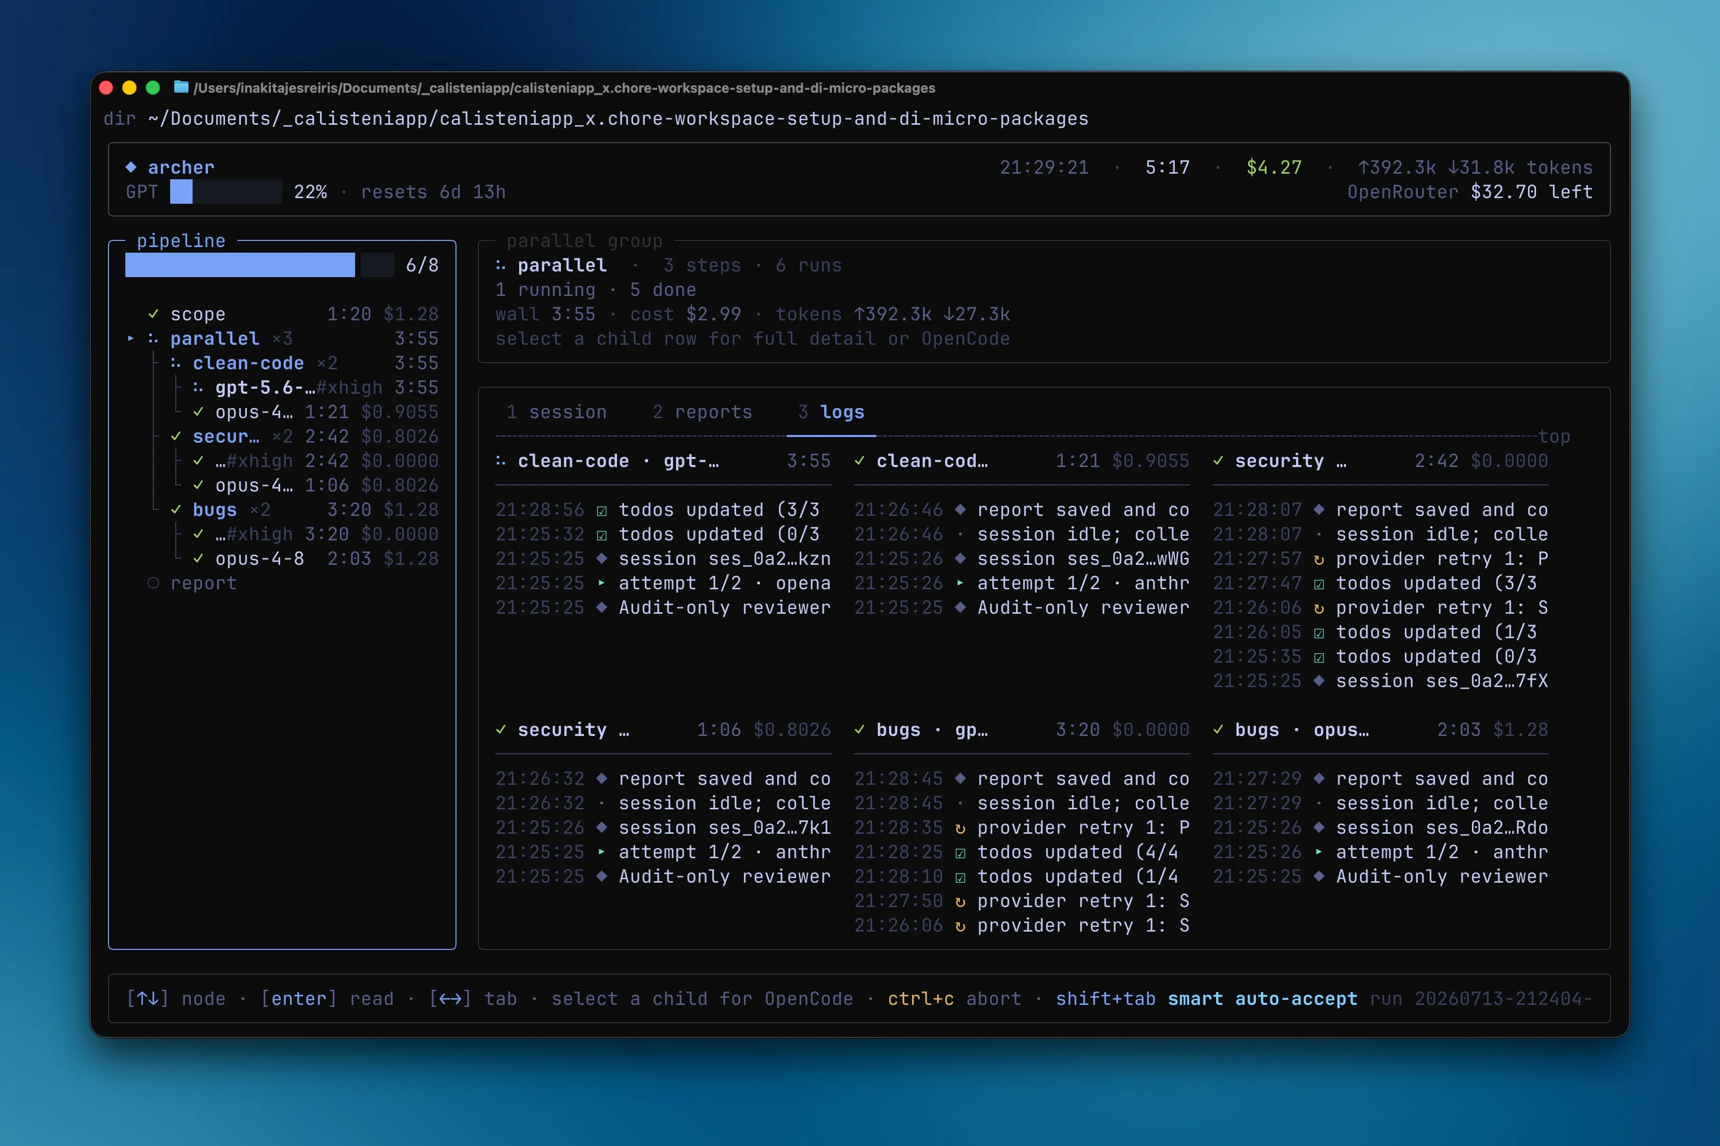The height and width of the screenshot is (1146, 1720).
Task: Click running icon in clean-code · gpt-… header
Action: click(x=501, y=461)
